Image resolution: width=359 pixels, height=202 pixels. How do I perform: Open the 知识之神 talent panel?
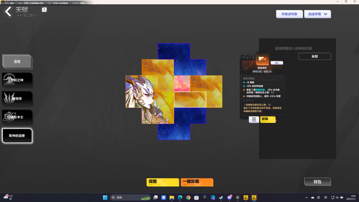(x=17, y=80)
